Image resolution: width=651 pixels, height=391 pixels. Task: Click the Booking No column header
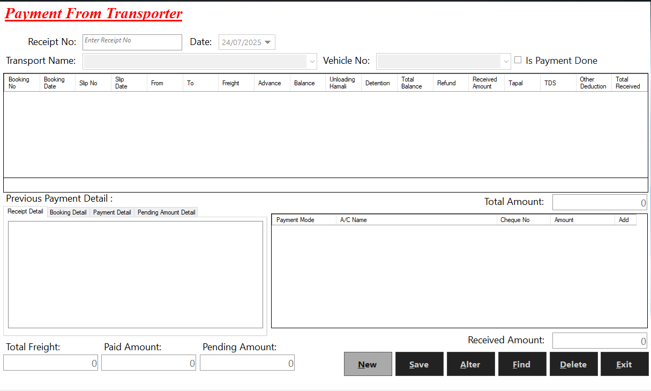pyautogui.click(x=21, y=83)
